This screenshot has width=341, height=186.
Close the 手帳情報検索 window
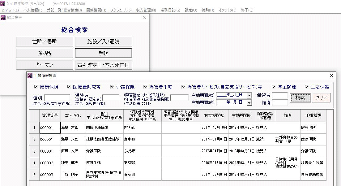pyautogui.click(x=331, y=76)
